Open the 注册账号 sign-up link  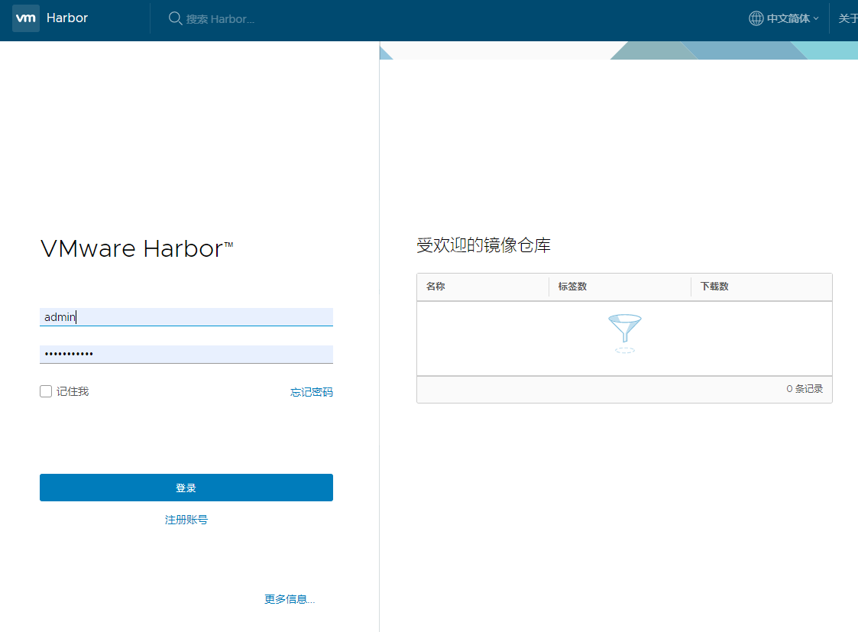tap(186, 520)
